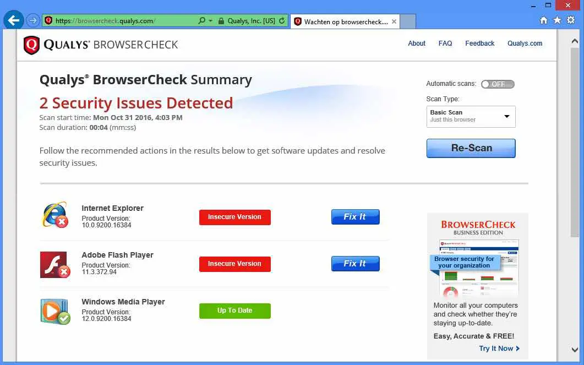Click the Adobe Flash Player product name
This screenshot has height=365, width=584.
(117, 255)
